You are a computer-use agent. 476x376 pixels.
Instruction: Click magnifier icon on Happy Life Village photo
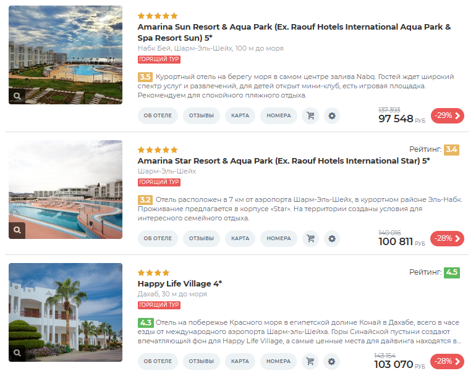(x=17, y=353)
